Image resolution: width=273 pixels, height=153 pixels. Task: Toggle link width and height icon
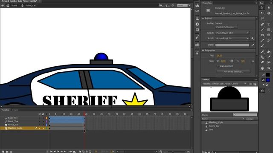point(232,61)
